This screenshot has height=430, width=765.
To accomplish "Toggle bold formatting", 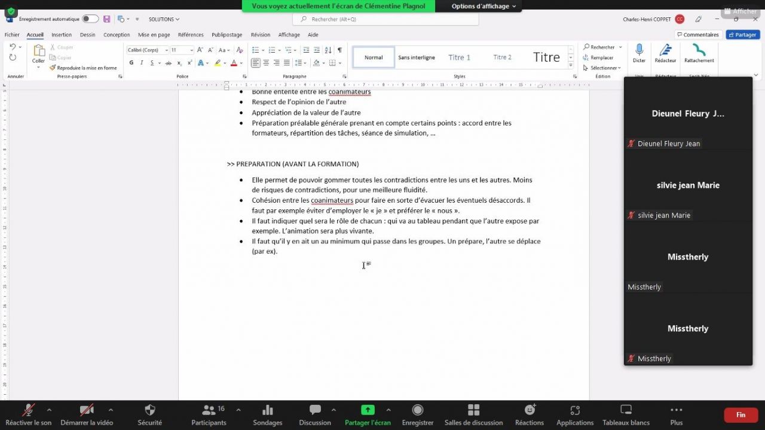I will tap(131, 63).
